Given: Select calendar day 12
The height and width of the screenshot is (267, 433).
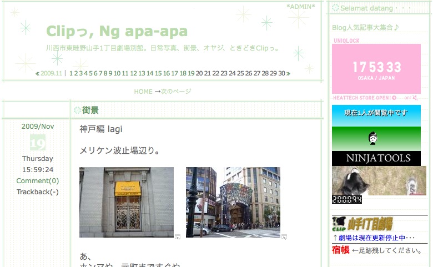Looking at the screenshot, I should coord(134,73).
